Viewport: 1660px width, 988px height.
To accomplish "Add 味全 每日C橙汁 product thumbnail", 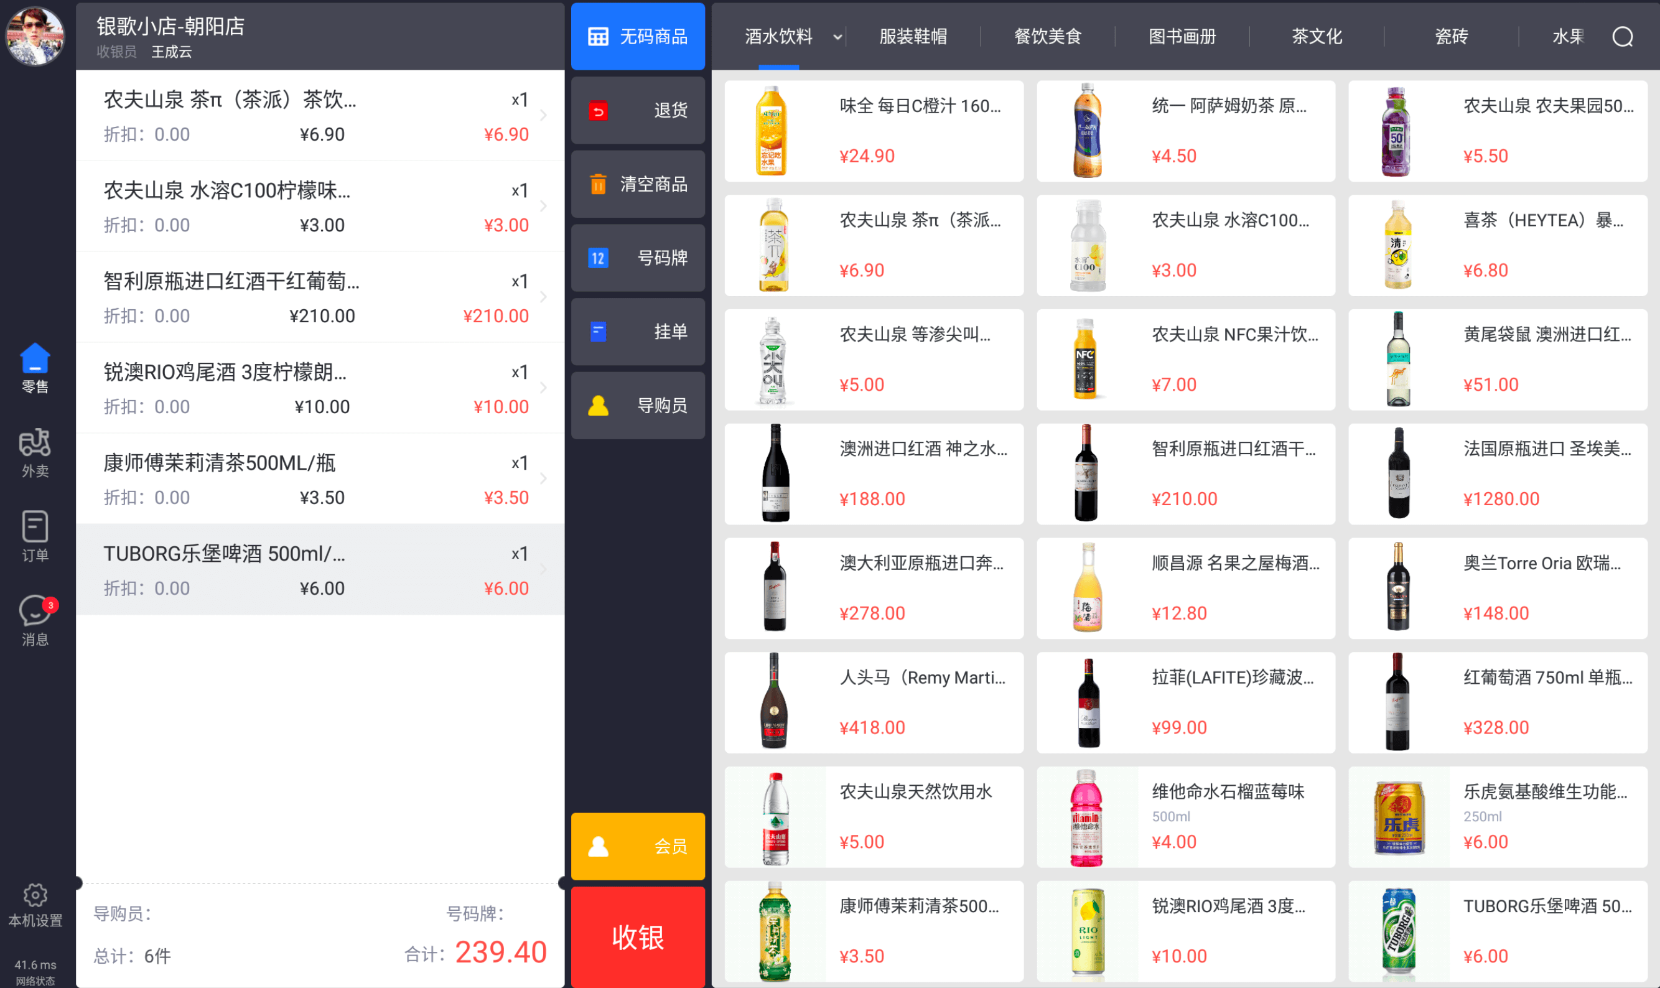I will pos(772,131).
